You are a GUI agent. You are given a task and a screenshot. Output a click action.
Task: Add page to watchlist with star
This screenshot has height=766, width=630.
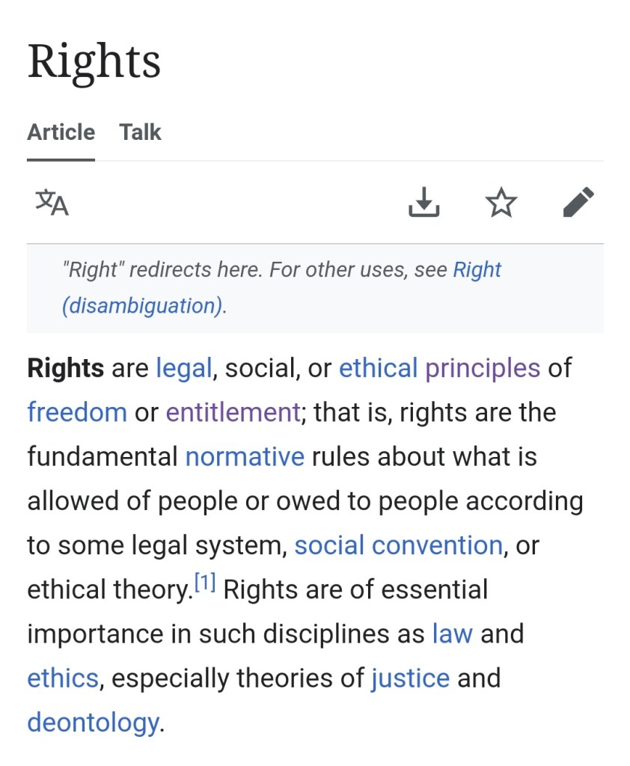click(501, 202)
